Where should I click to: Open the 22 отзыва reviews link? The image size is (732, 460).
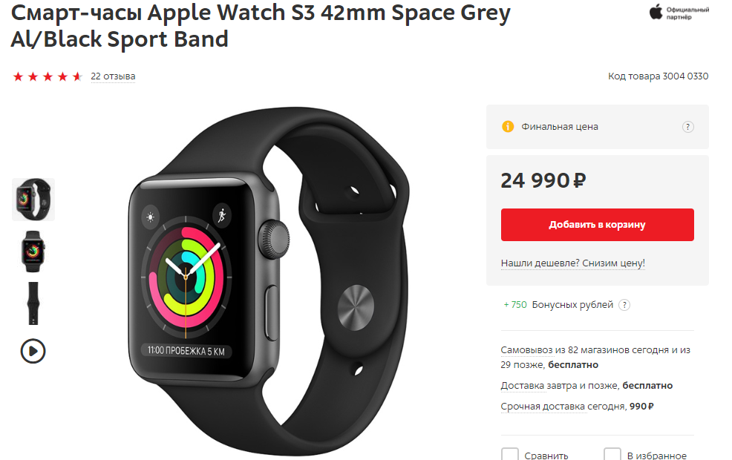[x=113, y=76]
